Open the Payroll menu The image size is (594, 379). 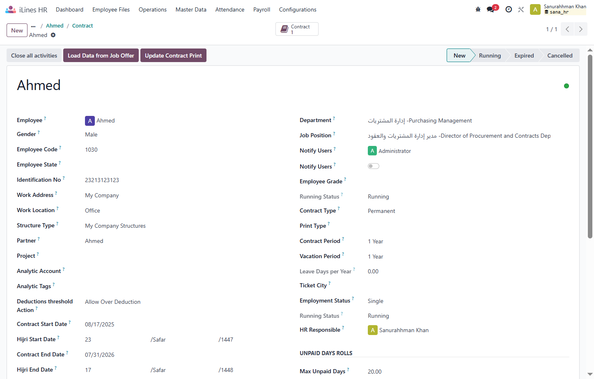pyautogui.click(x=261, y=9)
